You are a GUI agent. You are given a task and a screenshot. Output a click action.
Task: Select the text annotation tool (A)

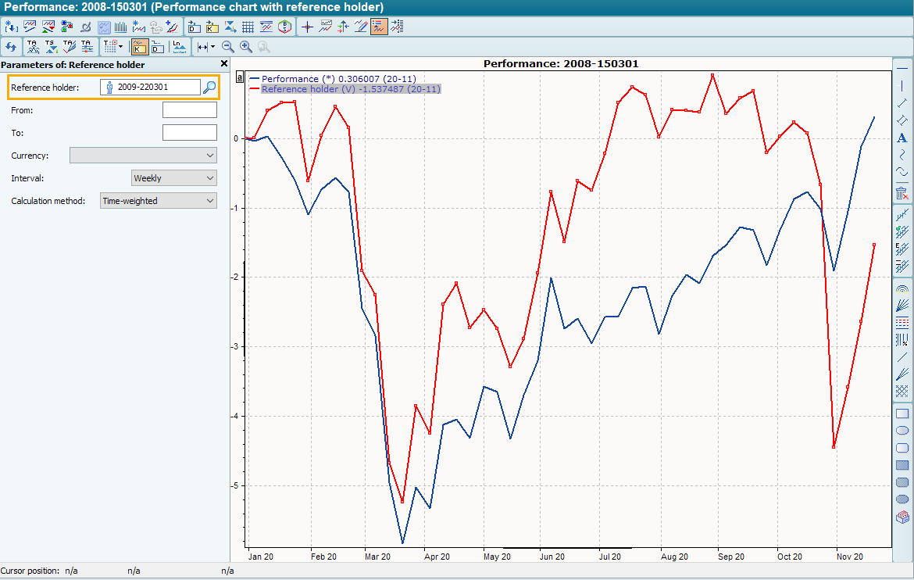tap(902, 138)
